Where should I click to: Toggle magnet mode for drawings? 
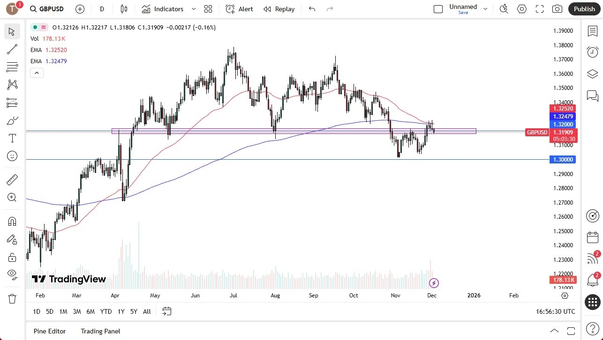pos(12,221)
